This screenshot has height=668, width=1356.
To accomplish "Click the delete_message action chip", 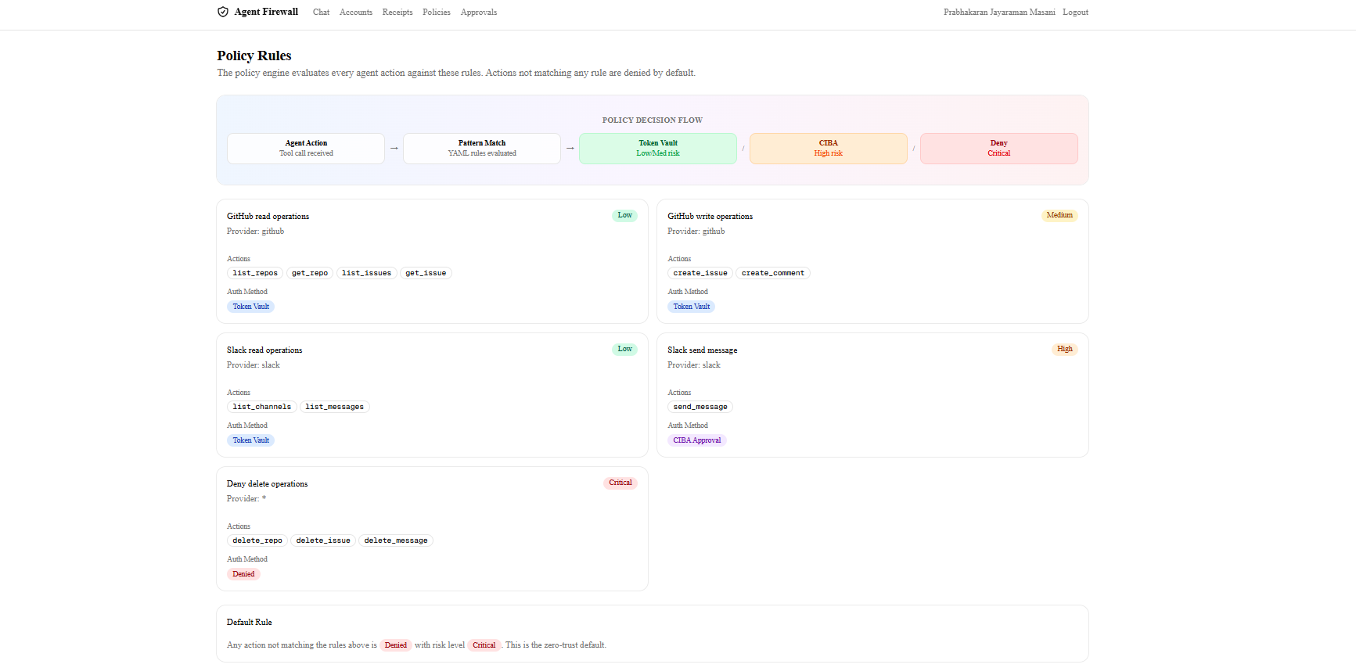I will point(396,541).
